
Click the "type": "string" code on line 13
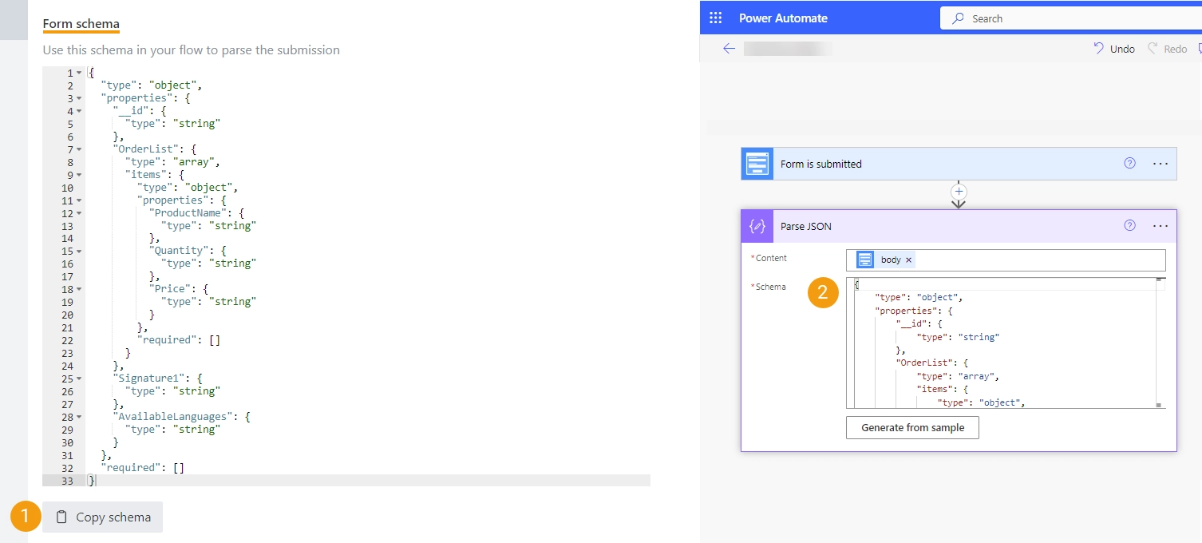[x=208, y=226]
